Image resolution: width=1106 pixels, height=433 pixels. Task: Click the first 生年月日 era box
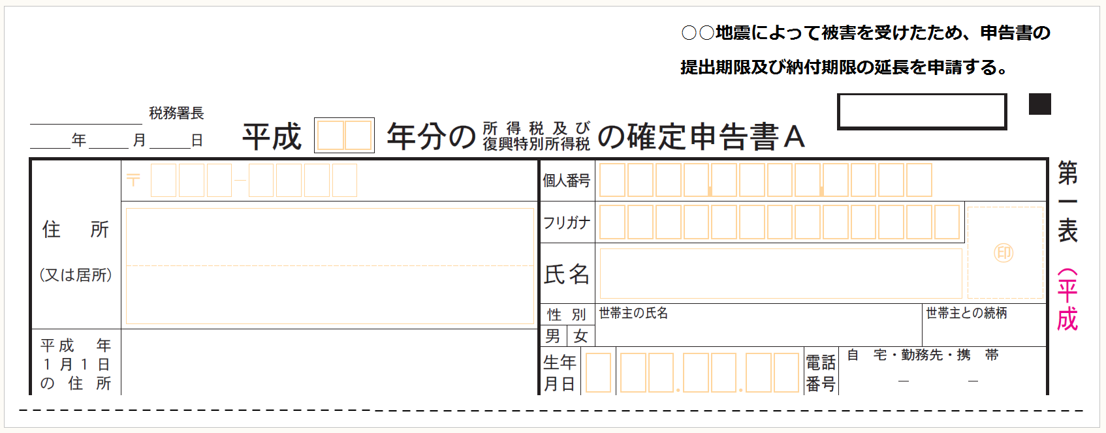point(598,373)
